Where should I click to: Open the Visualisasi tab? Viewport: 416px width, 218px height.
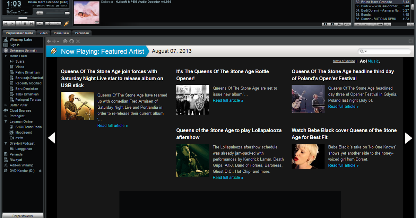61,33
